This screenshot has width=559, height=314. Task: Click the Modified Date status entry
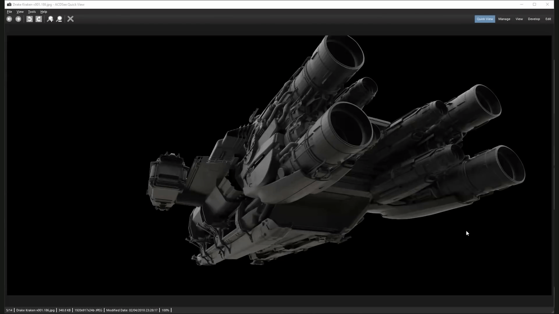132,310
